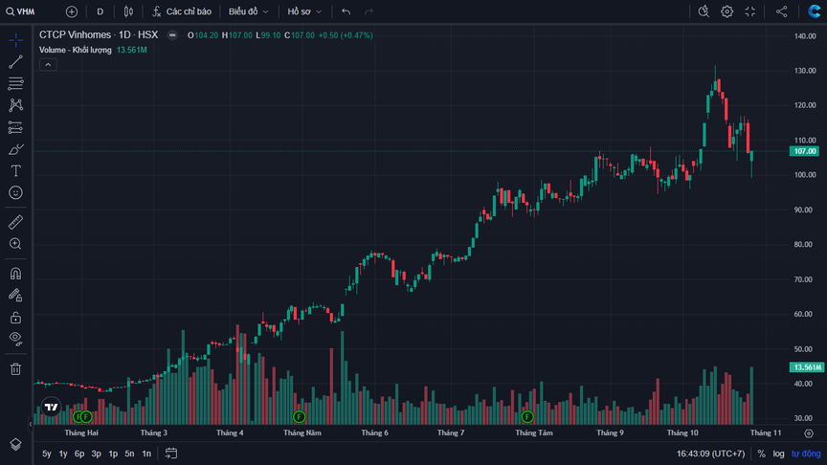Open Các chỉ báo indicators menu

181,11
